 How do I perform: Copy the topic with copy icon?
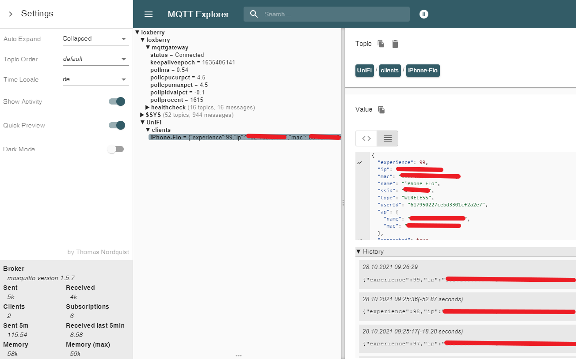tap(381, 44)
